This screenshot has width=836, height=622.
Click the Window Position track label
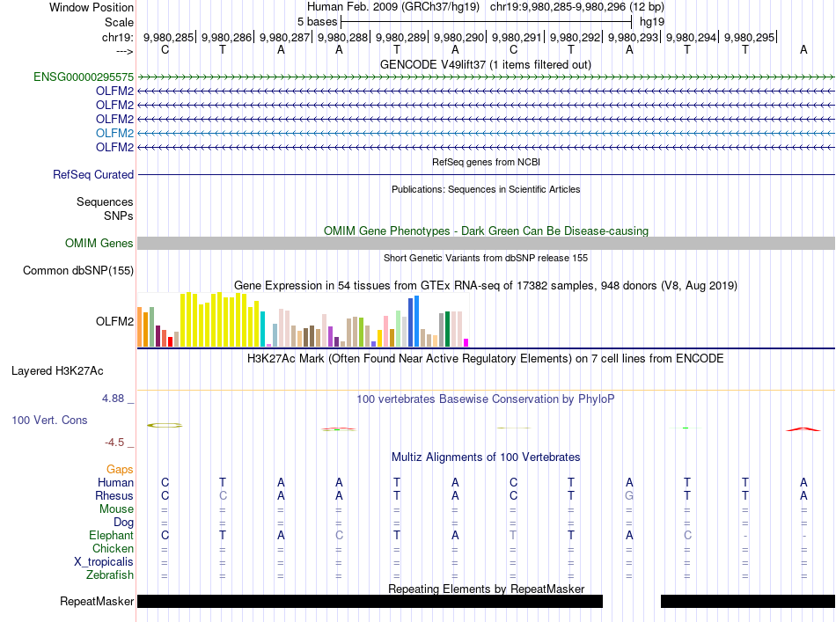[92, 7]
